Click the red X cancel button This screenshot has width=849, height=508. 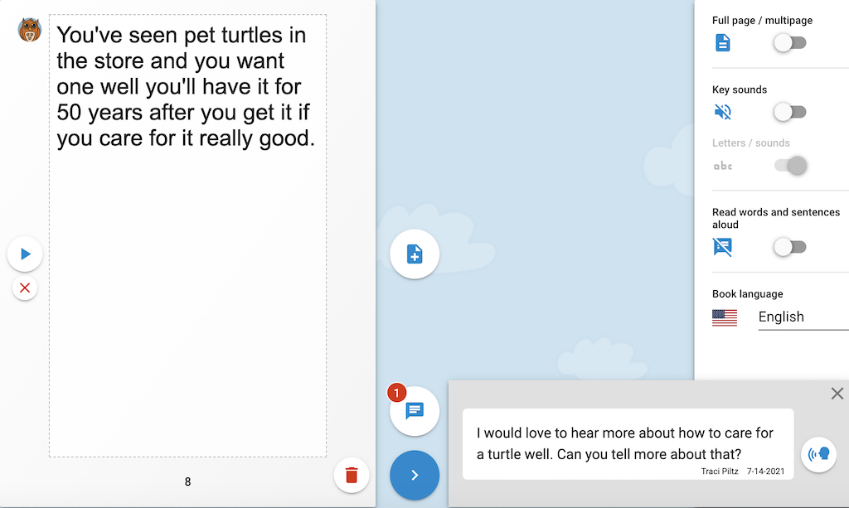click(x=25, y=288)
